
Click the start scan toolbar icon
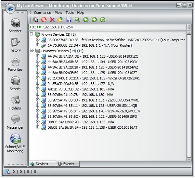35,20
